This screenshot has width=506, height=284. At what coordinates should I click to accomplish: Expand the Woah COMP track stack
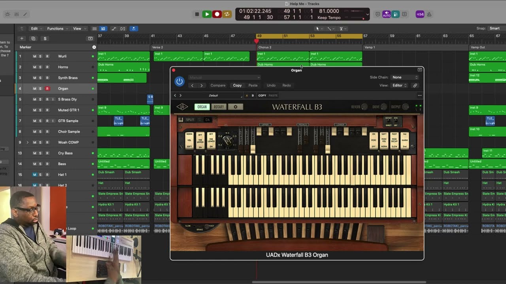click(x=27, y=142)
